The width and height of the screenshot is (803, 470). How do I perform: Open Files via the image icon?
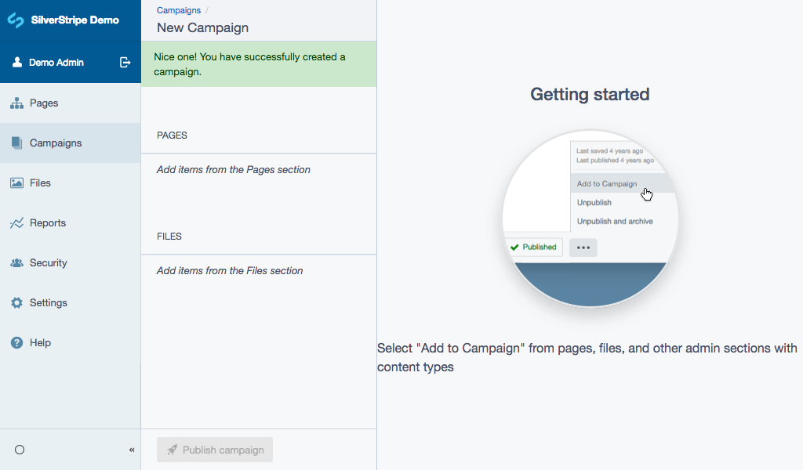click(x=16, y=183)
